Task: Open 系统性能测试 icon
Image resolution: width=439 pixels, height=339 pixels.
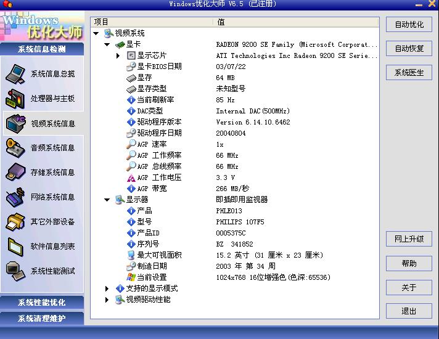Action: point(15,271)
